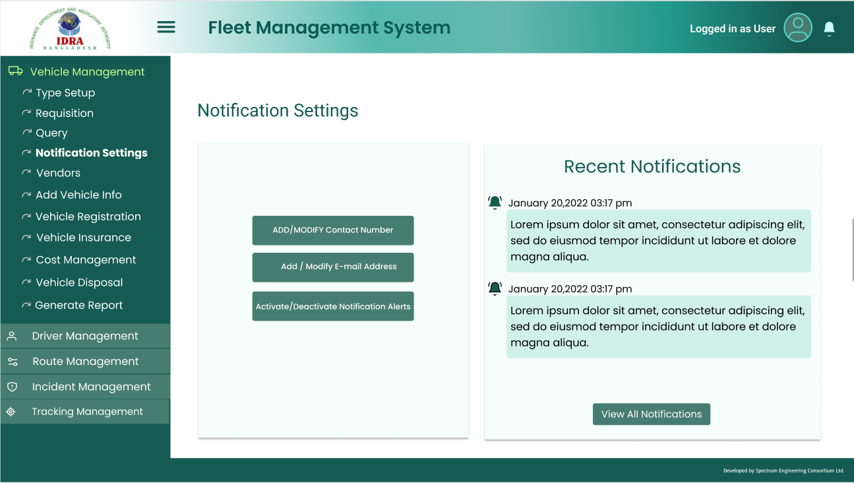Click the first Lorem ipsum notification message
This screenshot has width=854, height=483.
[x=658, y=241]
